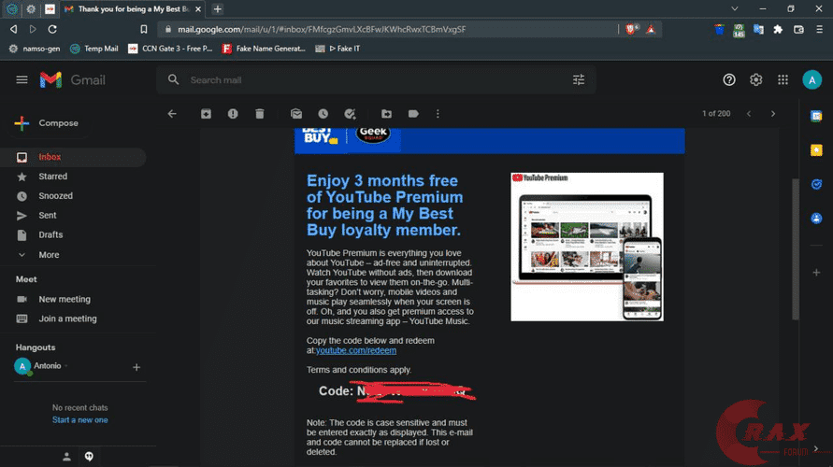833x467 pixels.
Task: Add email to Tasks
Action: (x=350, y=114)
